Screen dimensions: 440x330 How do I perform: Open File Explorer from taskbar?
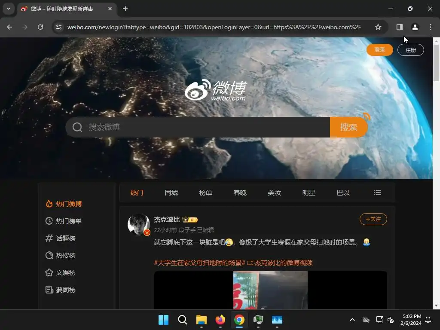[202, 320]
